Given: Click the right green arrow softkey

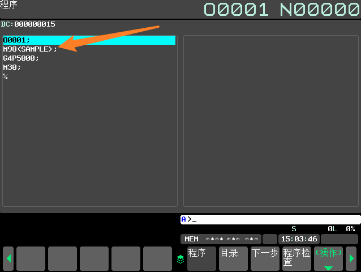Looking at the screenshot, I should pos(351,258).
